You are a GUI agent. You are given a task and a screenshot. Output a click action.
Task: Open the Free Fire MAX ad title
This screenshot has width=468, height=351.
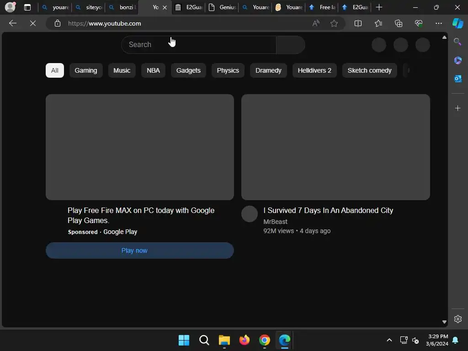141,215
